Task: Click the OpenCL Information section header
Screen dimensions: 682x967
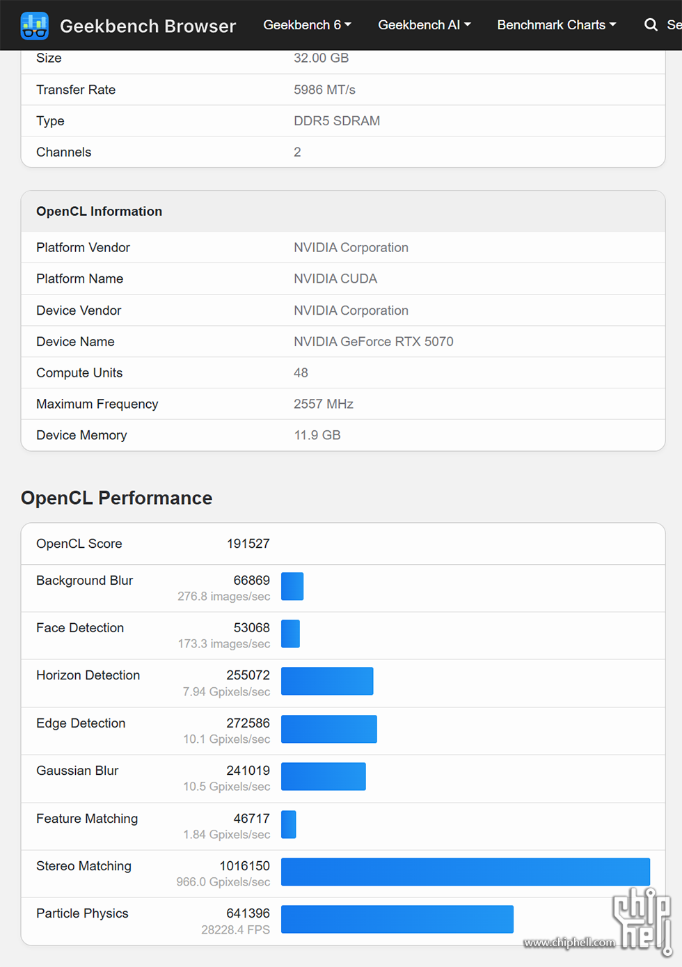Action: [99, 211]
